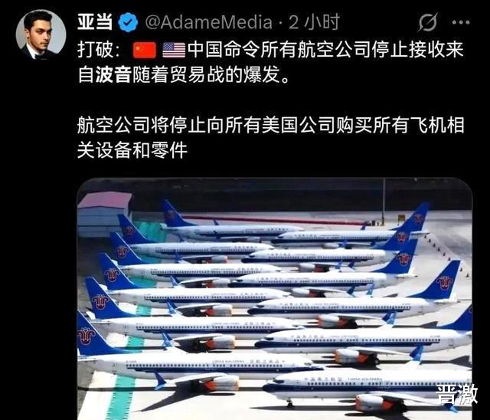Screen dimensions: 490x420
Task: Open the parked airplanes photo
Action: pos(274,299)
